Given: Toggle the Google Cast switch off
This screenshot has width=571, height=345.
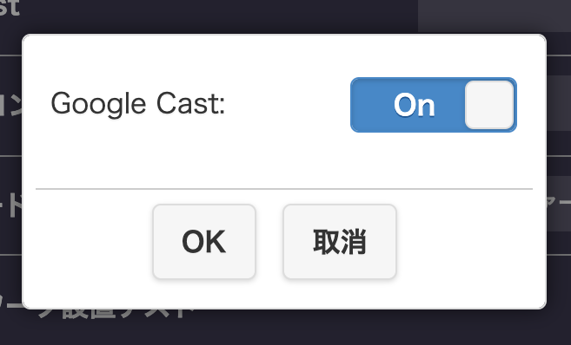Looking at the screenshot, I should pos(434,105).
